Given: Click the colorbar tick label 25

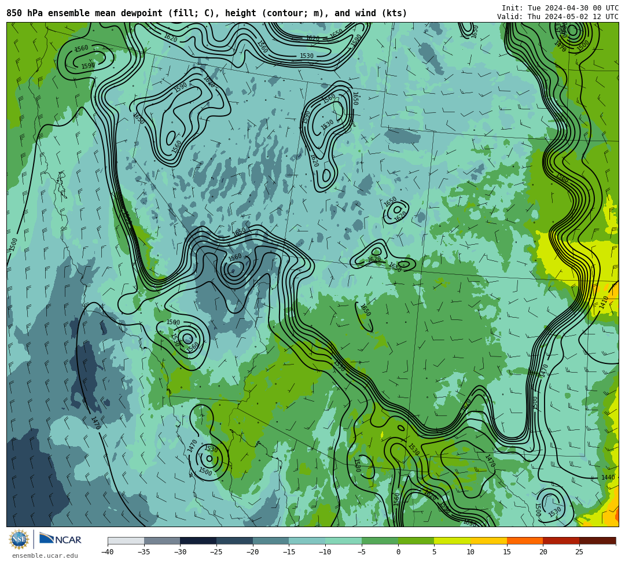Looking at the screenshot, I should tap(579, 552).
